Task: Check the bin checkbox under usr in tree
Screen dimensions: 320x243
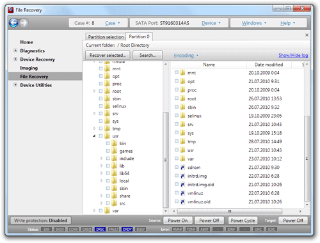Action: coord(108,143)
